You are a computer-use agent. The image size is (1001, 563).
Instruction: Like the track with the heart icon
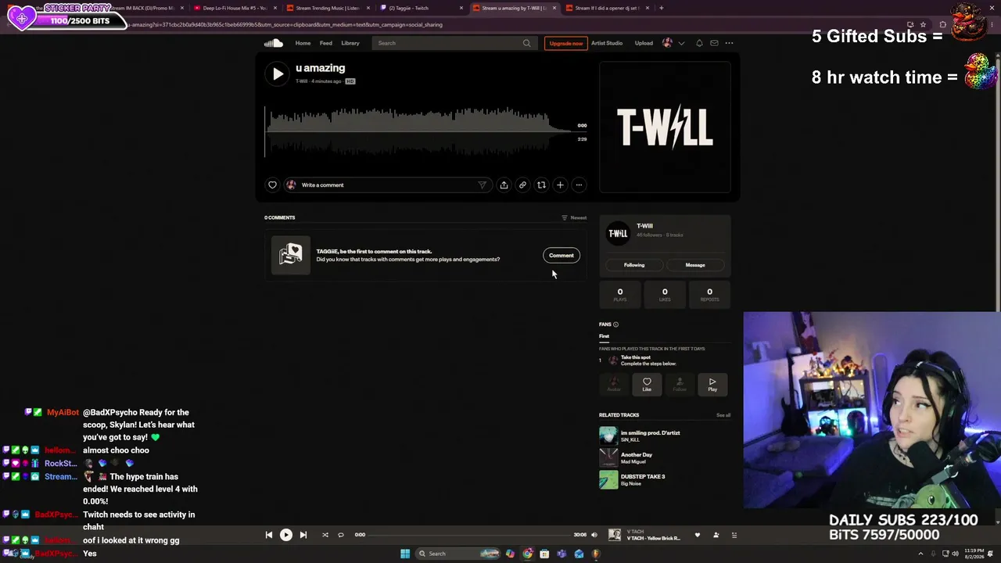(x=272, y=185)
